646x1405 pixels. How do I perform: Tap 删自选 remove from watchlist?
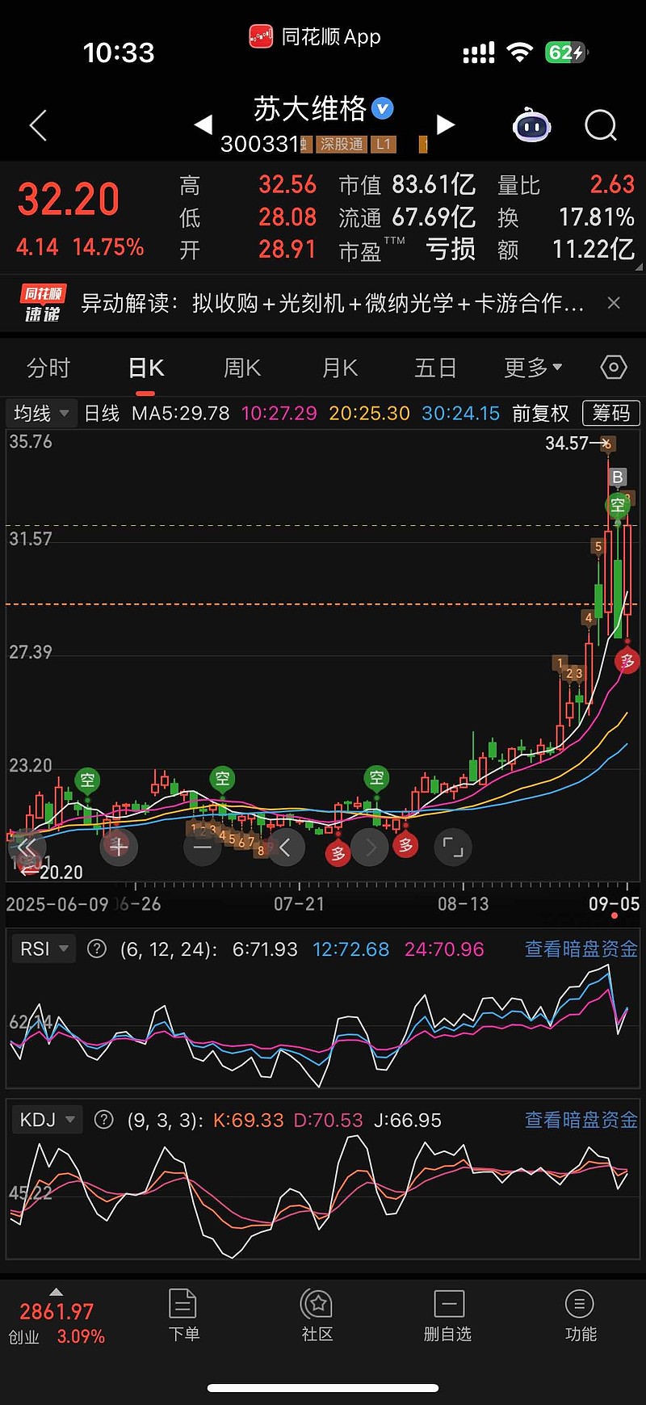(x=448, y=1315)
